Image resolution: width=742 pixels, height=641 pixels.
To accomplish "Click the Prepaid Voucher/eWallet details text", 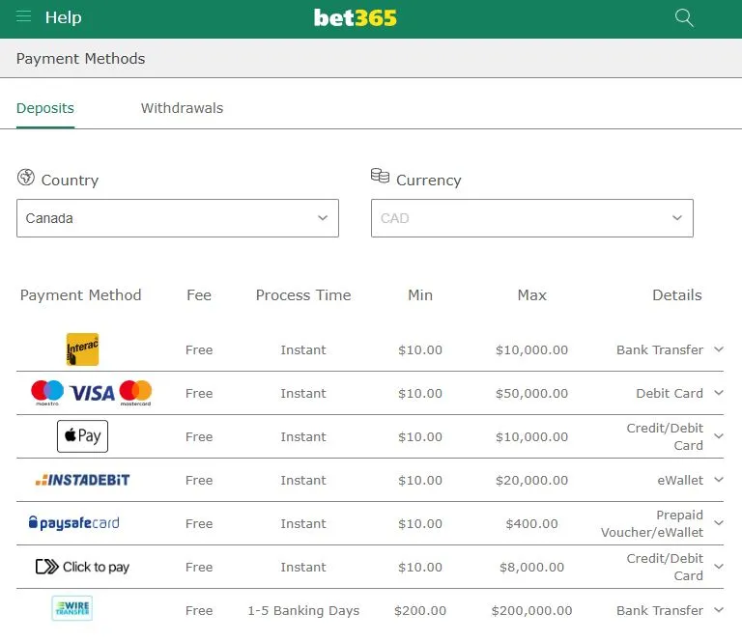I will point(652,523).
